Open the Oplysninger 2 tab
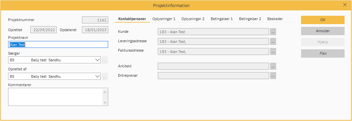Viewport: 352px width, 121px height. pos(193,19)
